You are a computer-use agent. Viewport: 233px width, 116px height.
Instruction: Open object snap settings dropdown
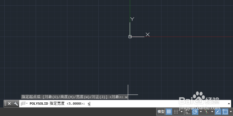(231, 112)
